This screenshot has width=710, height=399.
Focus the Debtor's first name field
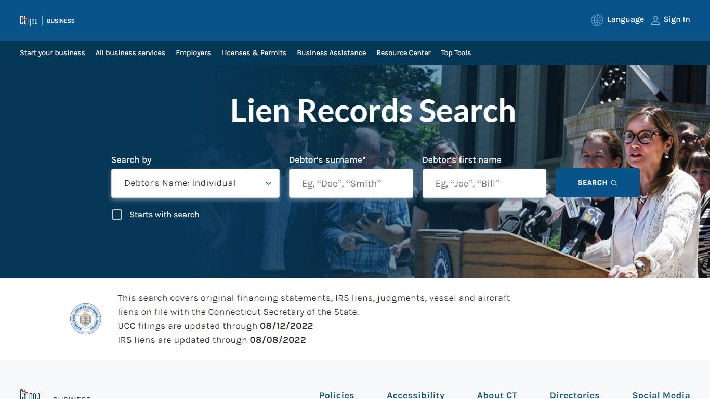[x=484, y=183]
